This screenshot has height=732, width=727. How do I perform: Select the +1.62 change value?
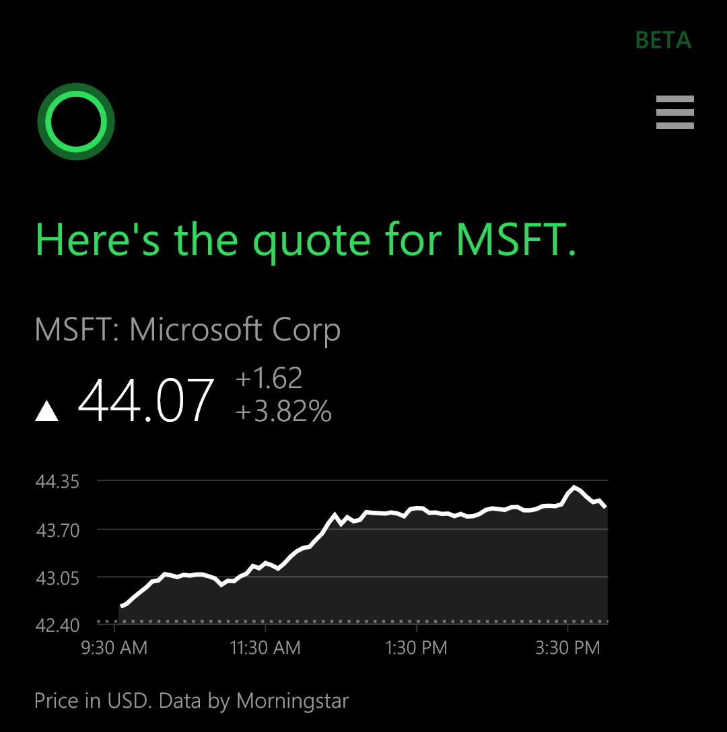point(269,377)
